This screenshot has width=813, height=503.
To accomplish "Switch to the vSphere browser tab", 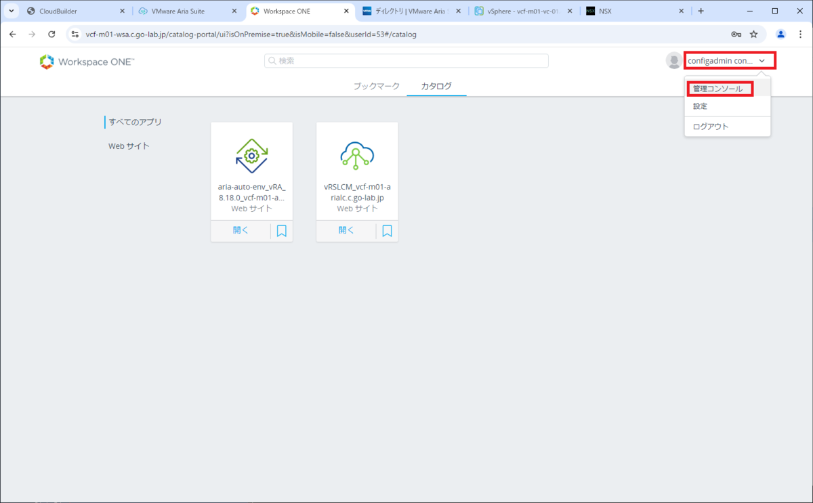I will pyautogui.click(x=522, y=11).
